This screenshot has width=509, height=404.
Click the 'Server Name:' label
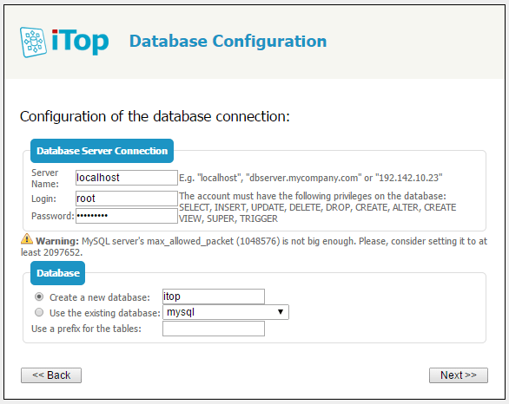[45, 179]
